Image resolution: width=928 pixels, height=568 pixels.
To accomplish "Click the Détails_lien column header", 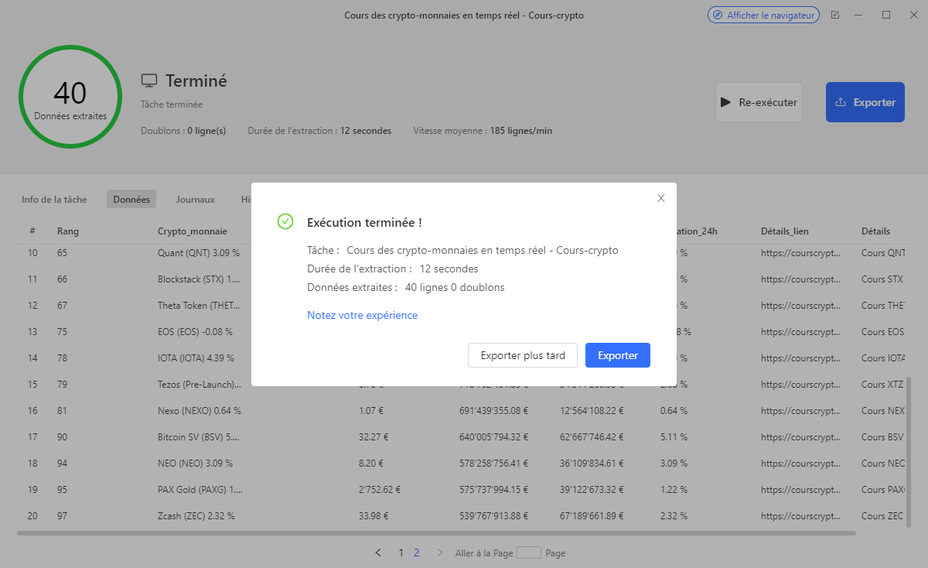I will [x=785, y=231].
